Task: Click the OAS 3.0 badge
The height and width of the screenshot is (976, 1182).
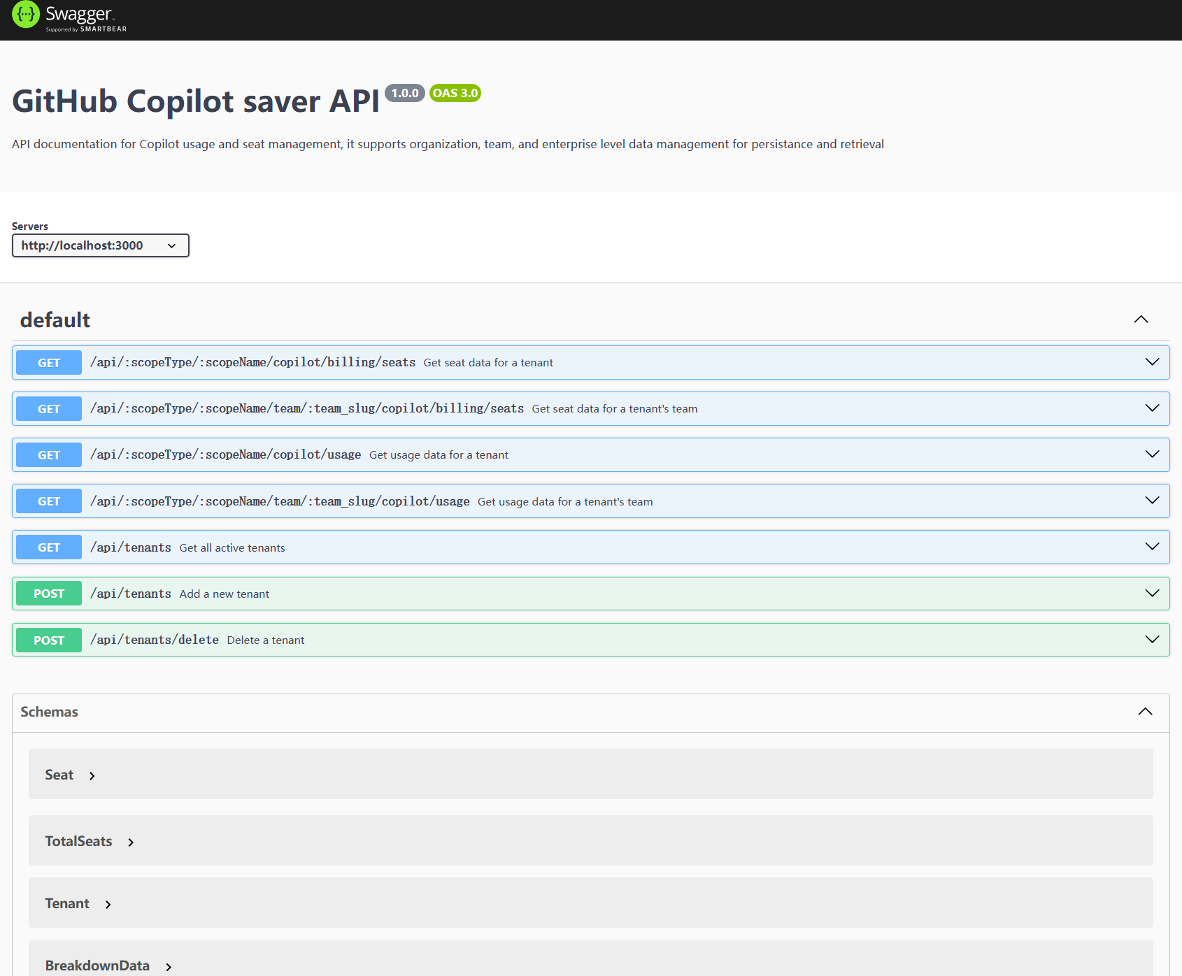Action: click(455, 93)
